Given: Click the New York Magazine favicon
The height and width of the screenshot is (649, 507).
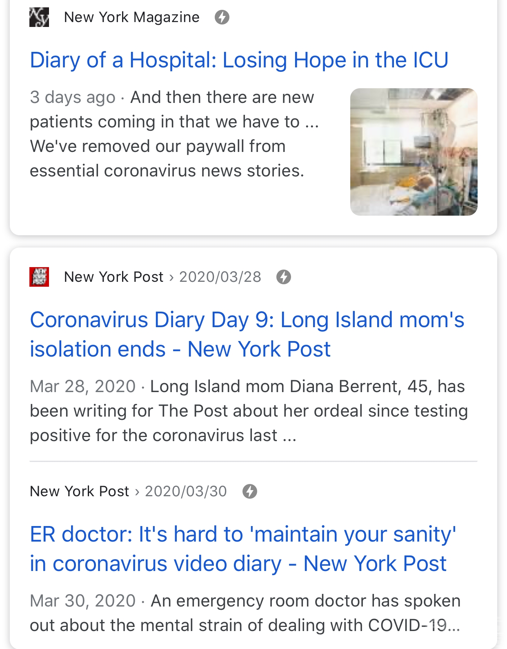Looking at the screenshot, I should click(39, 17).
